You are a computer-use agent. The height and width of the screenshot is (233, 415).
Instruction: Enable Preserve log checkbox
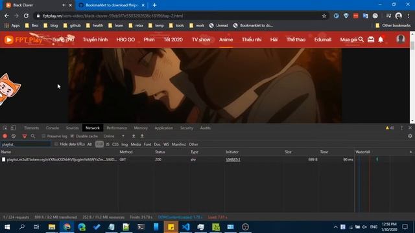(x=43, y=136)
